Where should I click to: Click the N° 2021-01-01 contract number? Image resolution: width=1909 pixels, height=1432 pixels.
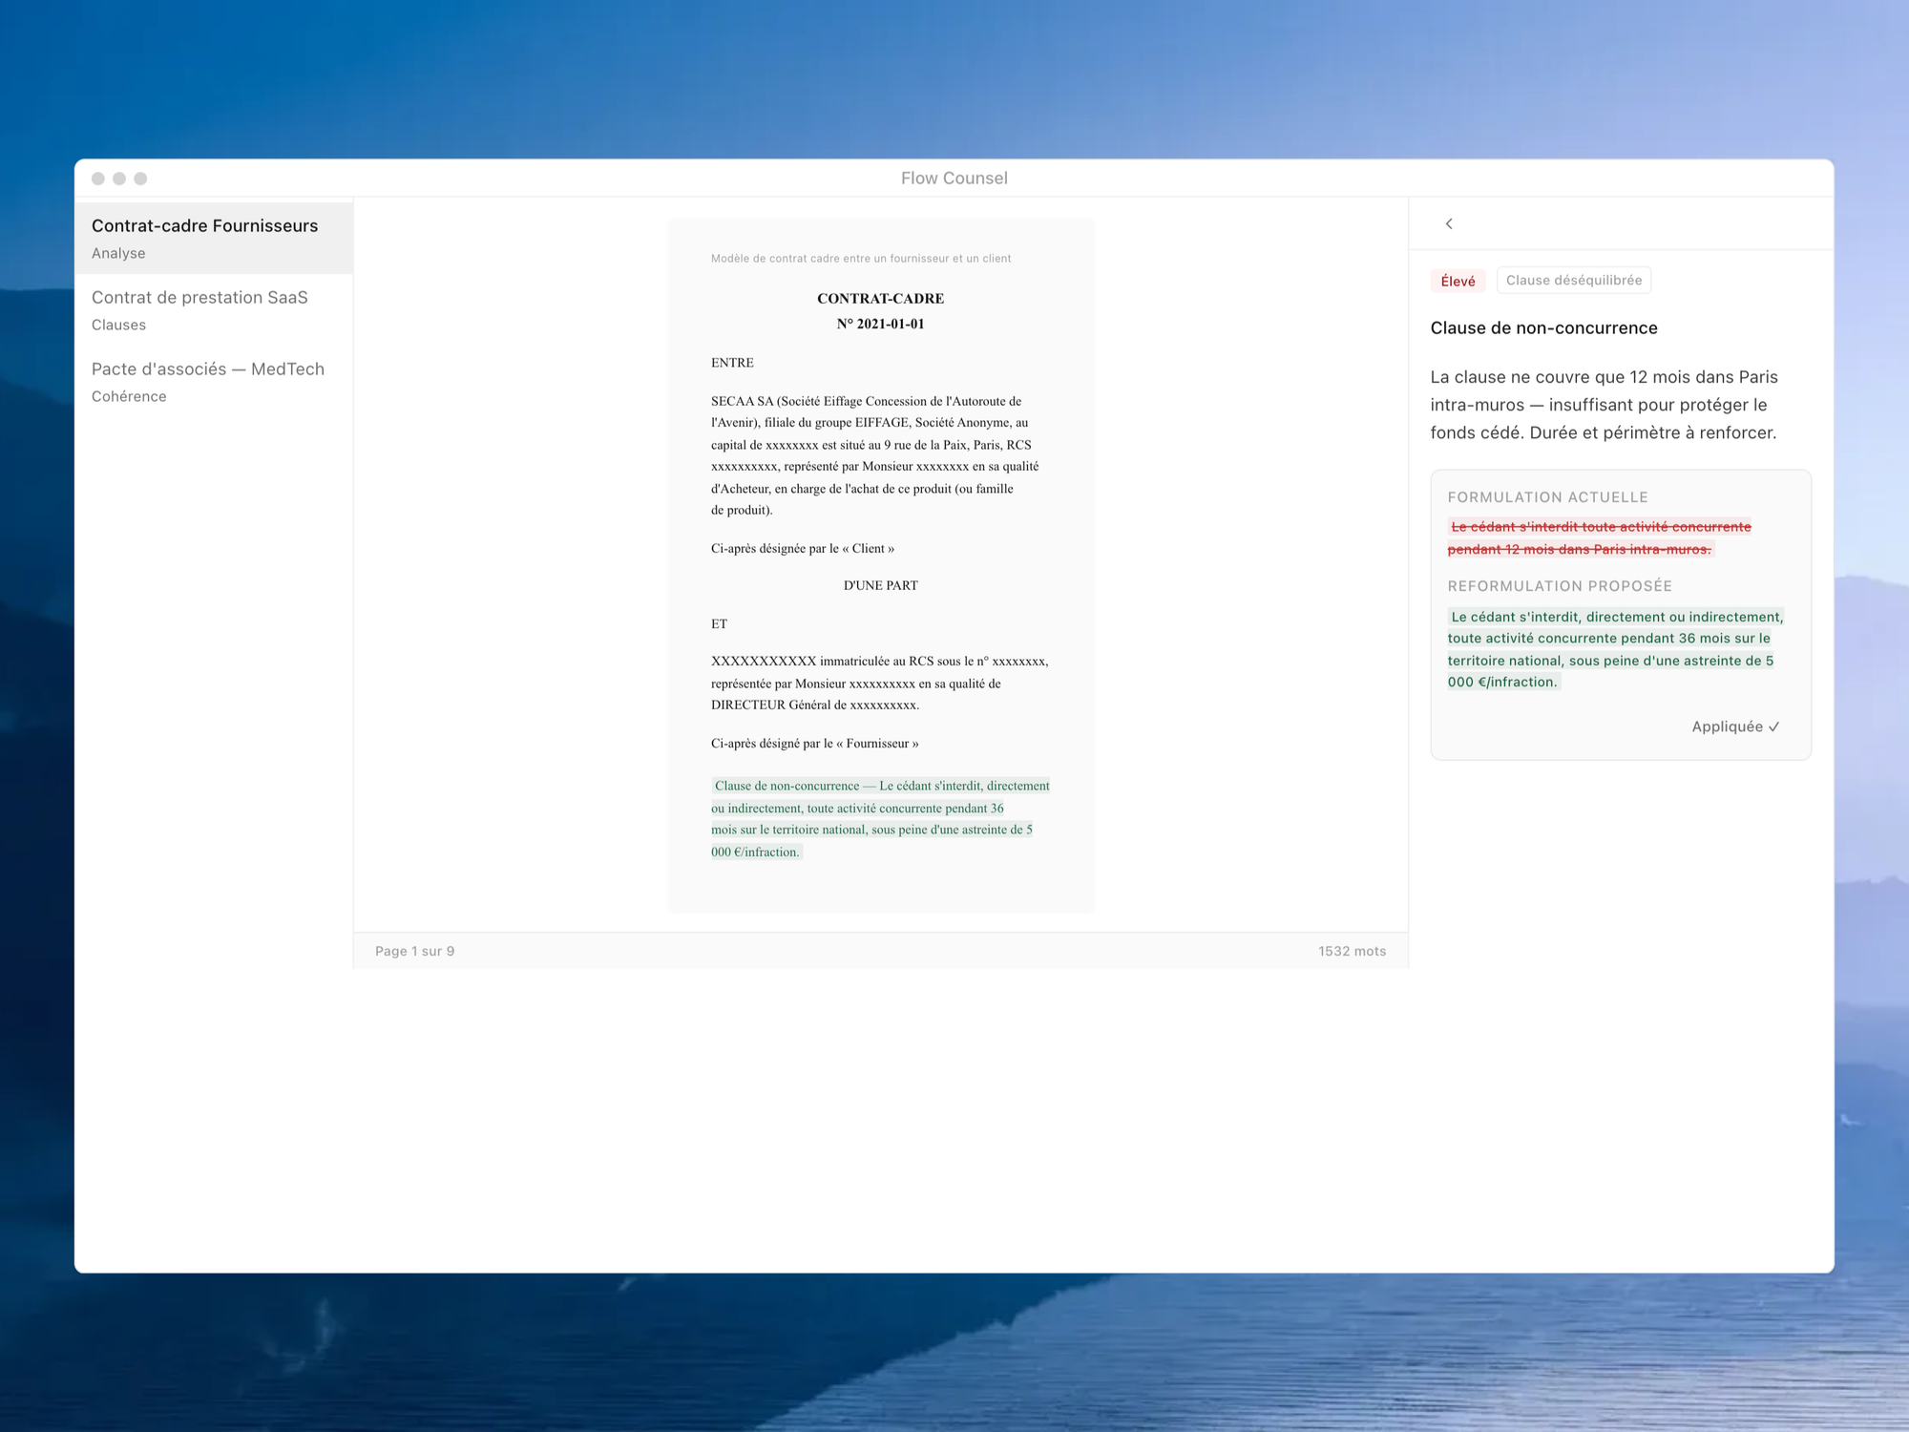880,324
